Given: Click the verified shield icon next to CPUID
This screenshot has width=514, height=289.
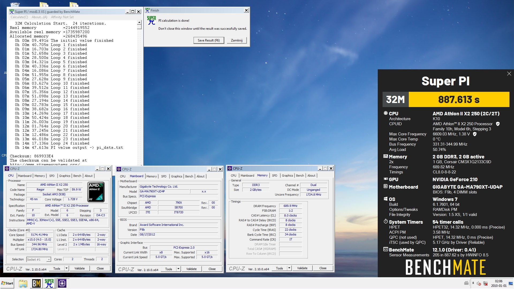Looking at the screenshot, I should pos(498,124).
